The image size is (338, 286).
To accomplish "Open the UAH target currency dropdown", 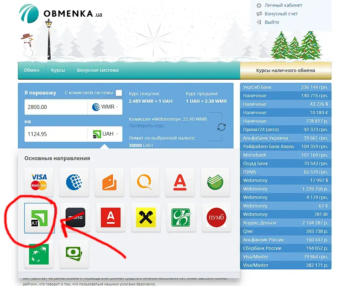I will (x=105, y=134).
